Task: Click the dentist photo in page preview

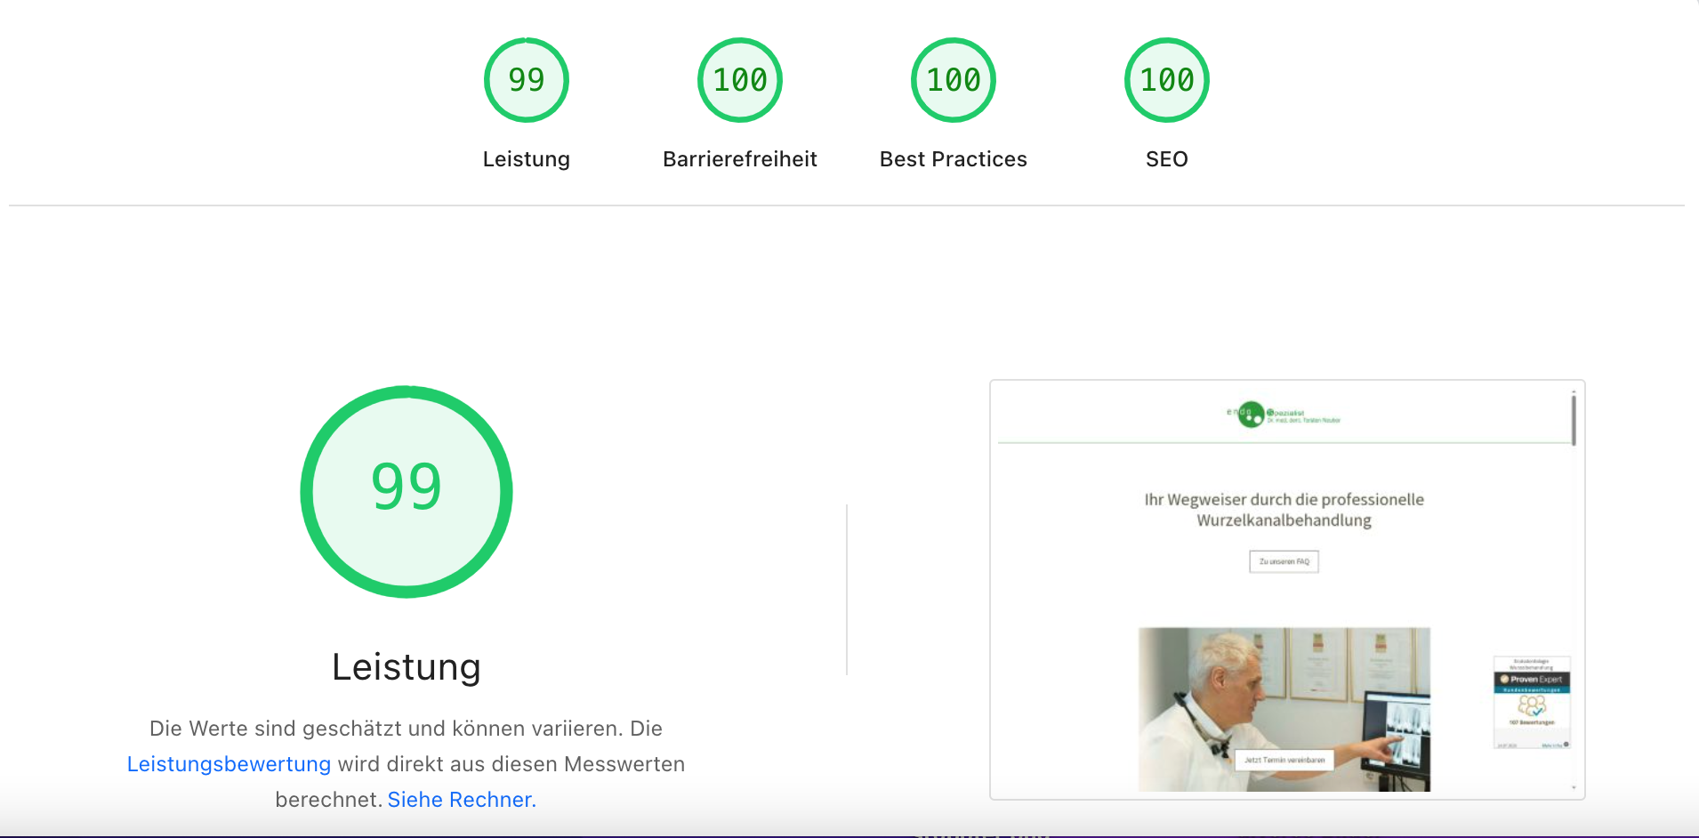Action: click(x=1284, y=709)
